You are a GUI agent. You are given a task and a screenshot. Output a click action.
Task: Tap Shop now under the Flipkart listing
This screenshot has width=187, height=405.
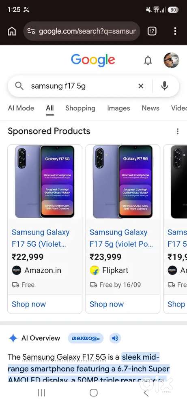click(107, 304)
